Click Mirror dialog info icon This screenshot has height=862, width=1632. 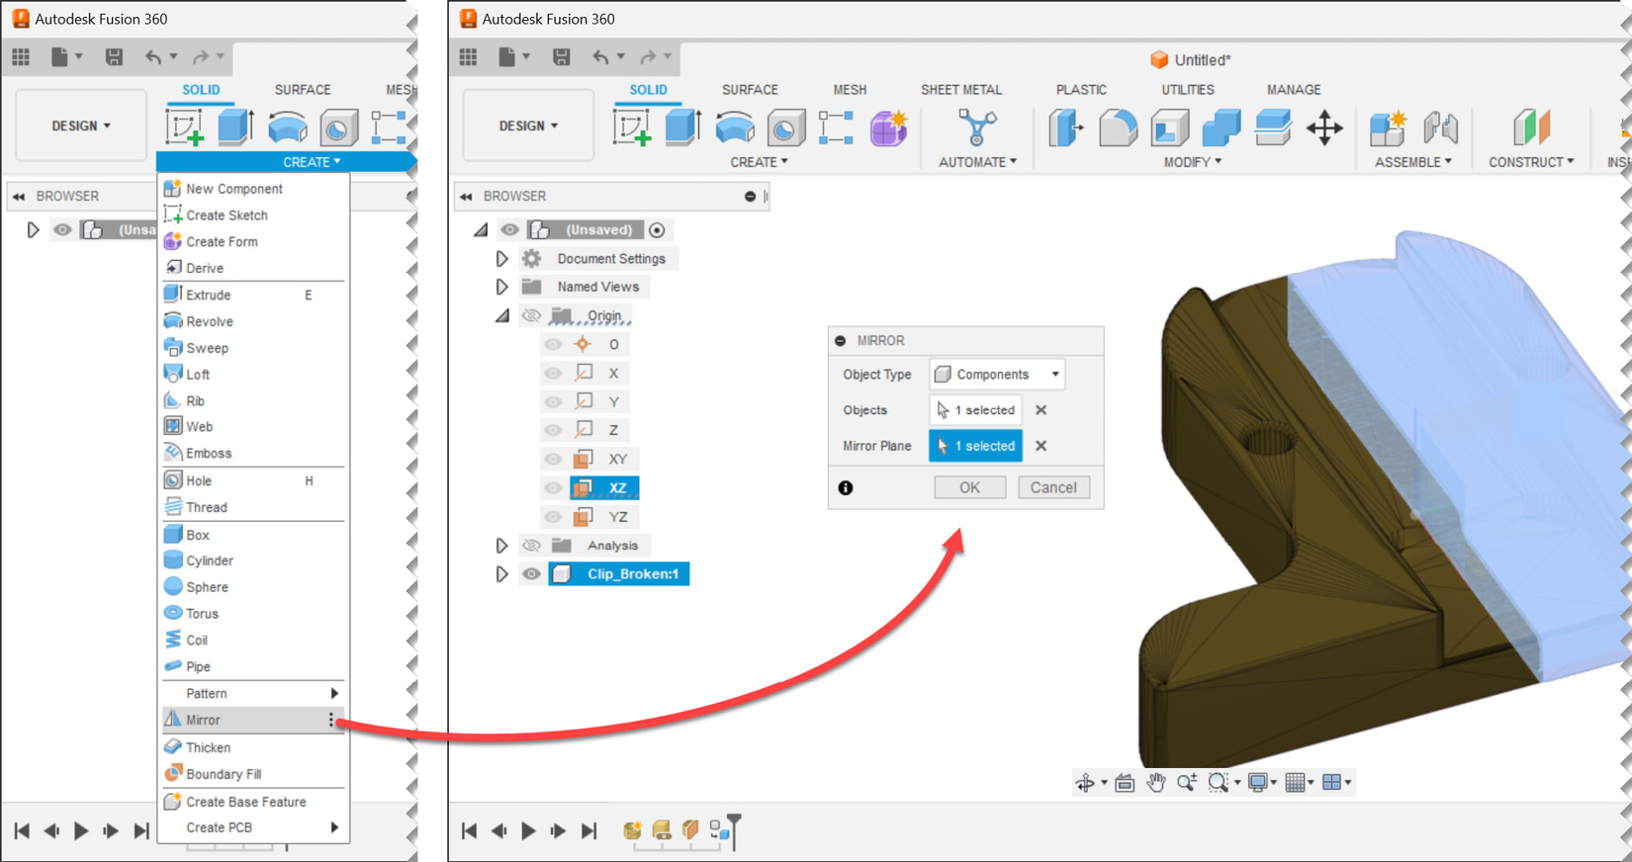pos(846,487)
